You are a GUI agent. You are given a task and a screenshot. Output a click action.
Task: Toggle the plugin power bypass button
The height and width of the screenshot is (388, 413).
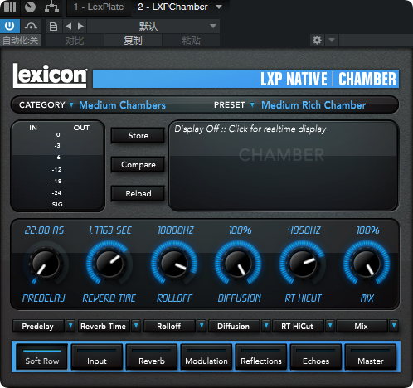click(x=10, y=26)
